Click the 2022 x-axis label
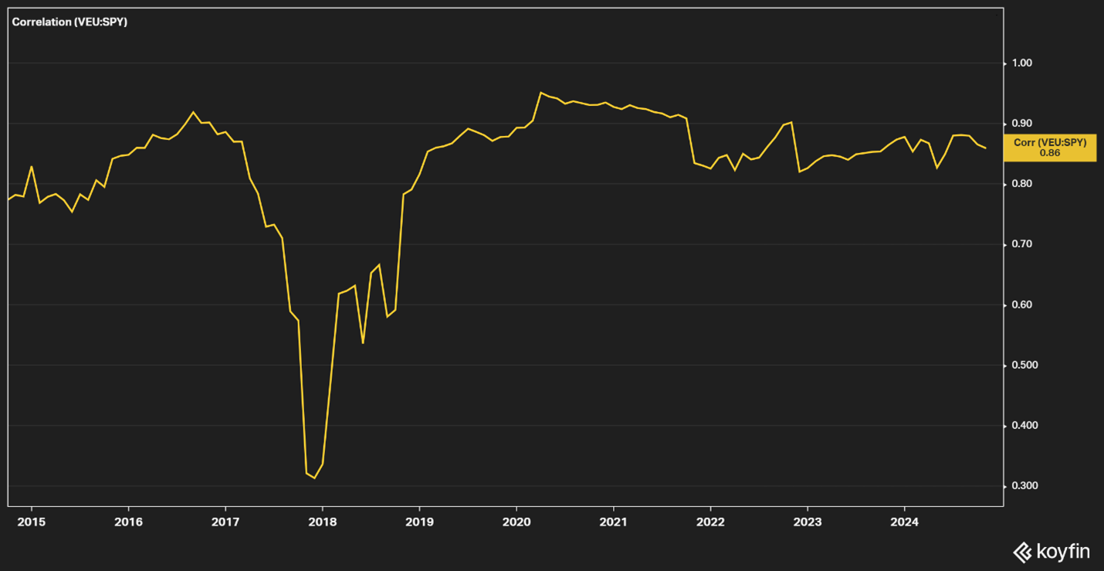 pyautogui.click(x=710, y=522)
